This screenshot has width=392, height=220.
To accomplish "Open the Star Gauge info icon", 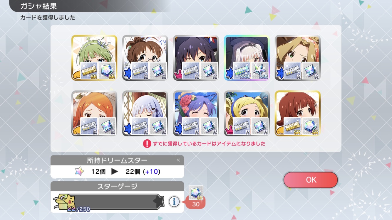I will [x=174, y=202].
